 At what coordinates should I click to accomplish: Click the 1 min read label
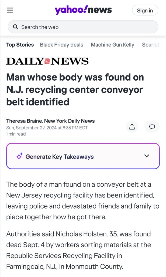pyautogui.click(x=16, y=134)
